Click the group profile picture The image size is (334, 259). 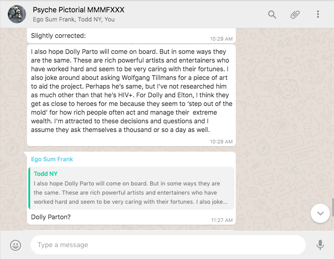[17, 14]
